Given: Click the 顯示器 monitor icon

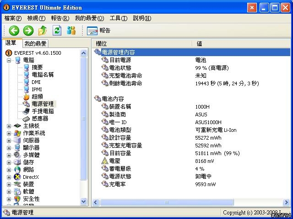Looking at the screenshot, I should (17, 148).
